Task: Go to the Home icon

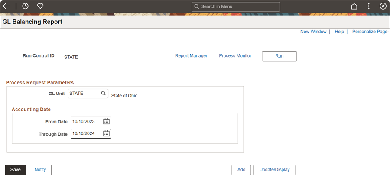Action: [x=354, y=6]
